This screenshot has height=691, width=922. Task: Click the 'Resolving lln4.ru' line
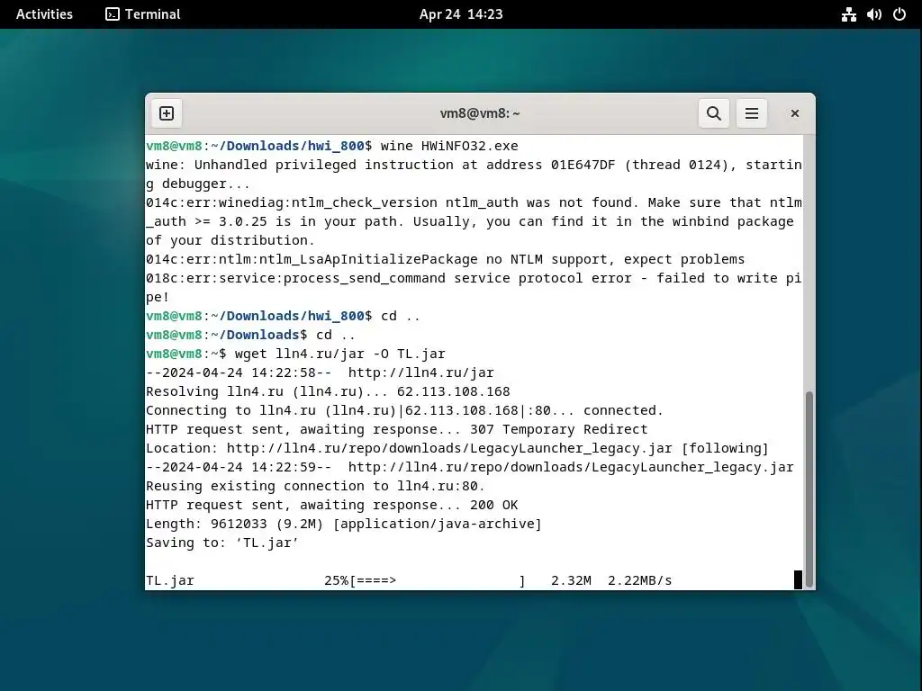click(x=328, y=392)
